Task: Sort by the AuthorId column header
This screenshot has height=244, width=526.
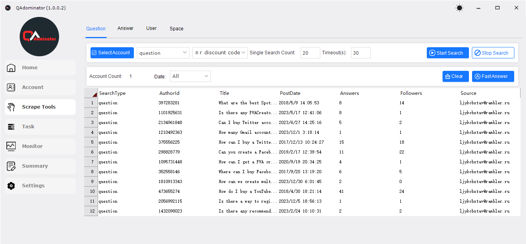Action: point(169,93)
